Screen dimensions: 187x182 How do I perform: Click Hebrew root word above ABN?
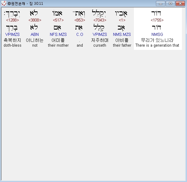click(x=34, y=27)
